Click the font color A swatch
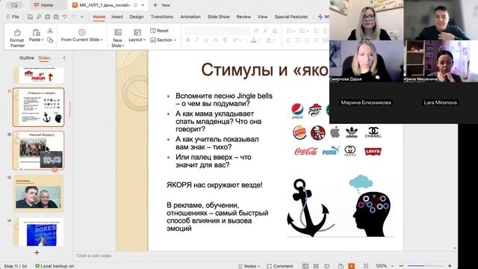The width and height of the screenshot is (478, 269). coord(254,40)
